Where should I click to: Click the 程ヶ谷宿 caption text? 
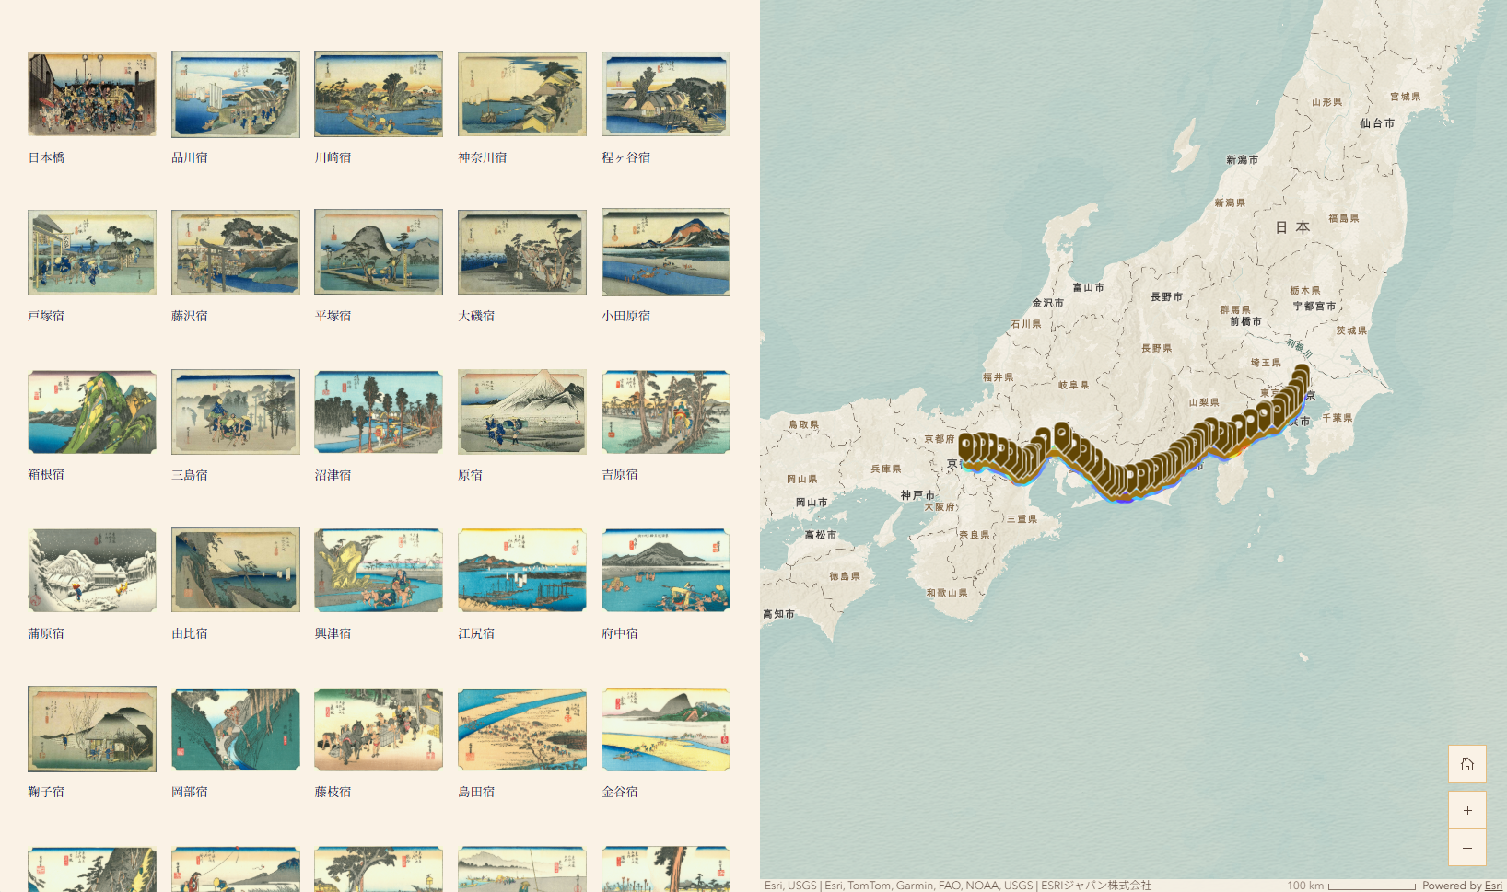(626, 157)
